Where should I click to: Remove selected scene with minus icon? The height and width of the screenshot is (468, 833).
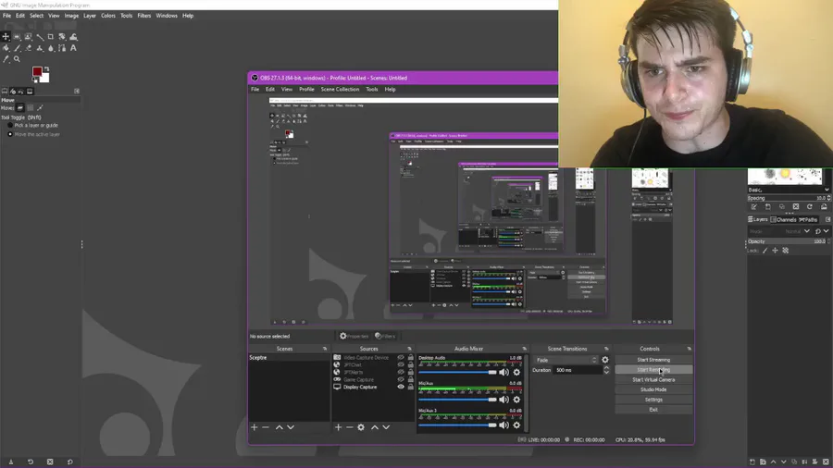pyautogui.click(x=266, y=427)
